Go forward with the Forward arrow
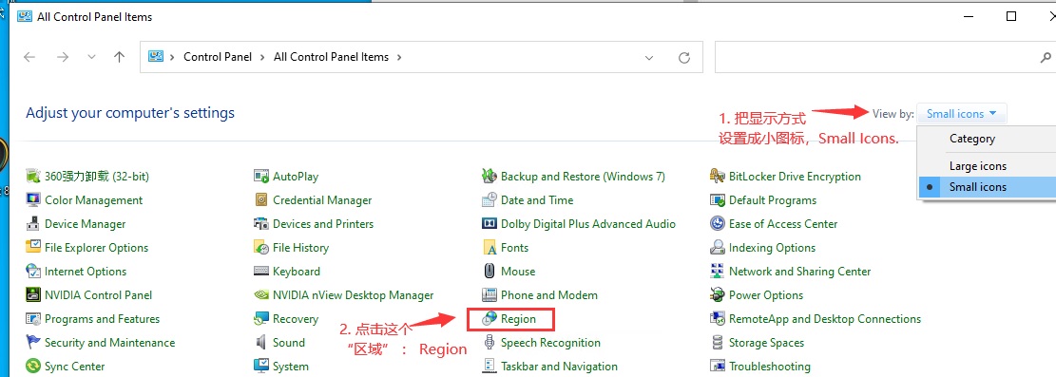 (63, 57)
